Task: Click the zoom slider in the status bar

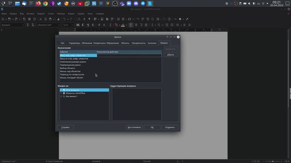Action: [x=272, y=161]
